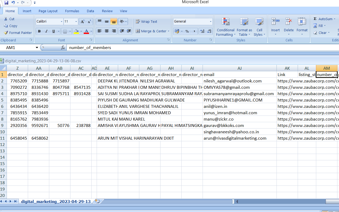The height and width of the screenshot is (212, 339).
Task: Enable center alignment
Action: (107, 31)
